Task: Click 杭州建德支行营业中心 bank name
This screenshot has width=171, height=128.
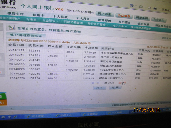Action: (x=112, y=74)
